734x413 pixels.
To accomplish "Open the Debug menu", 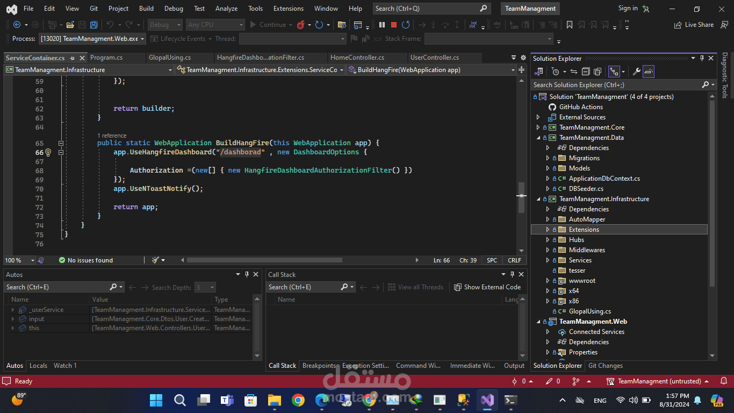I will 174,9.
